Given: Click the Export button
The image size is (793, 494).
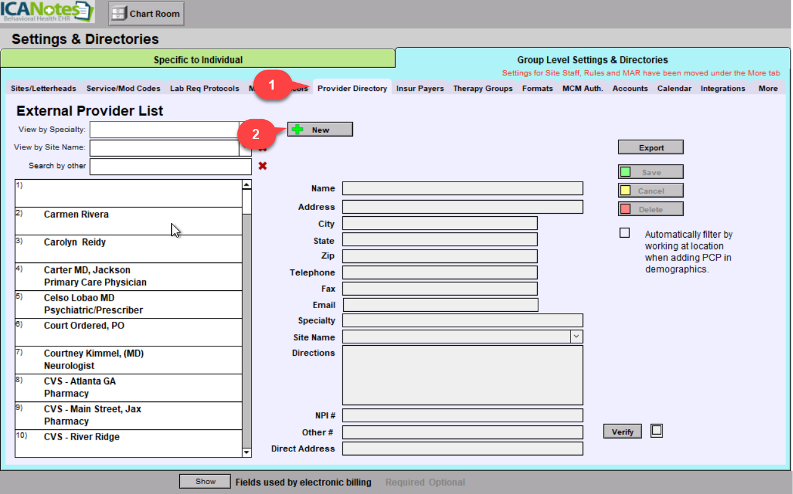Looking at the screenshot, I should 650,148.
